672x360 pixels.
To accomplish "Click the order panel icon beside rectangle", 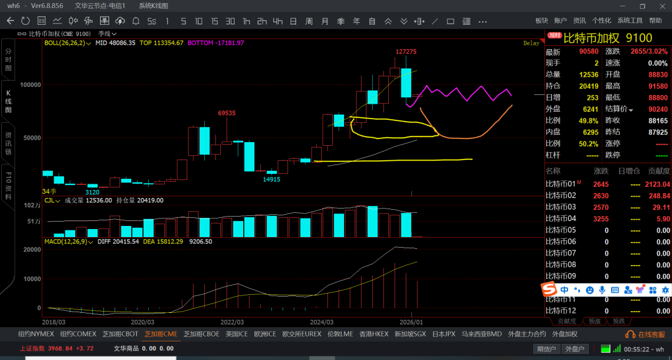I will pos(467,21).
